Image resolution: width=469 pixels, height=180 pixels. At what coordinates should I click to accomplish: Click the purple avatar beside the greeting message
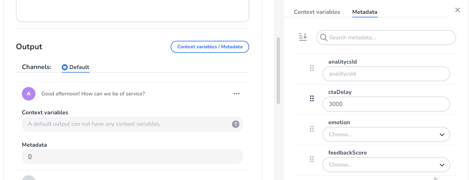(28, 94)
